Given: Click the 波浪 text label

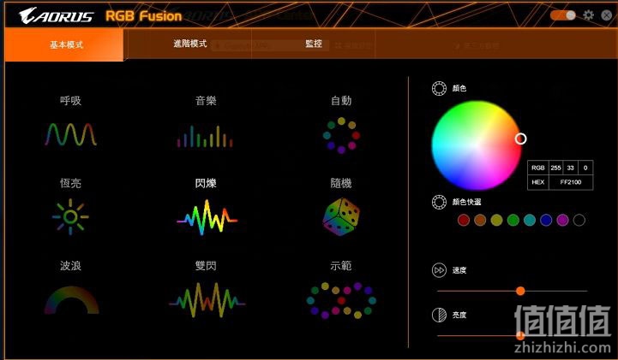Looking at the screenshot, I should (x=71, y=266).
